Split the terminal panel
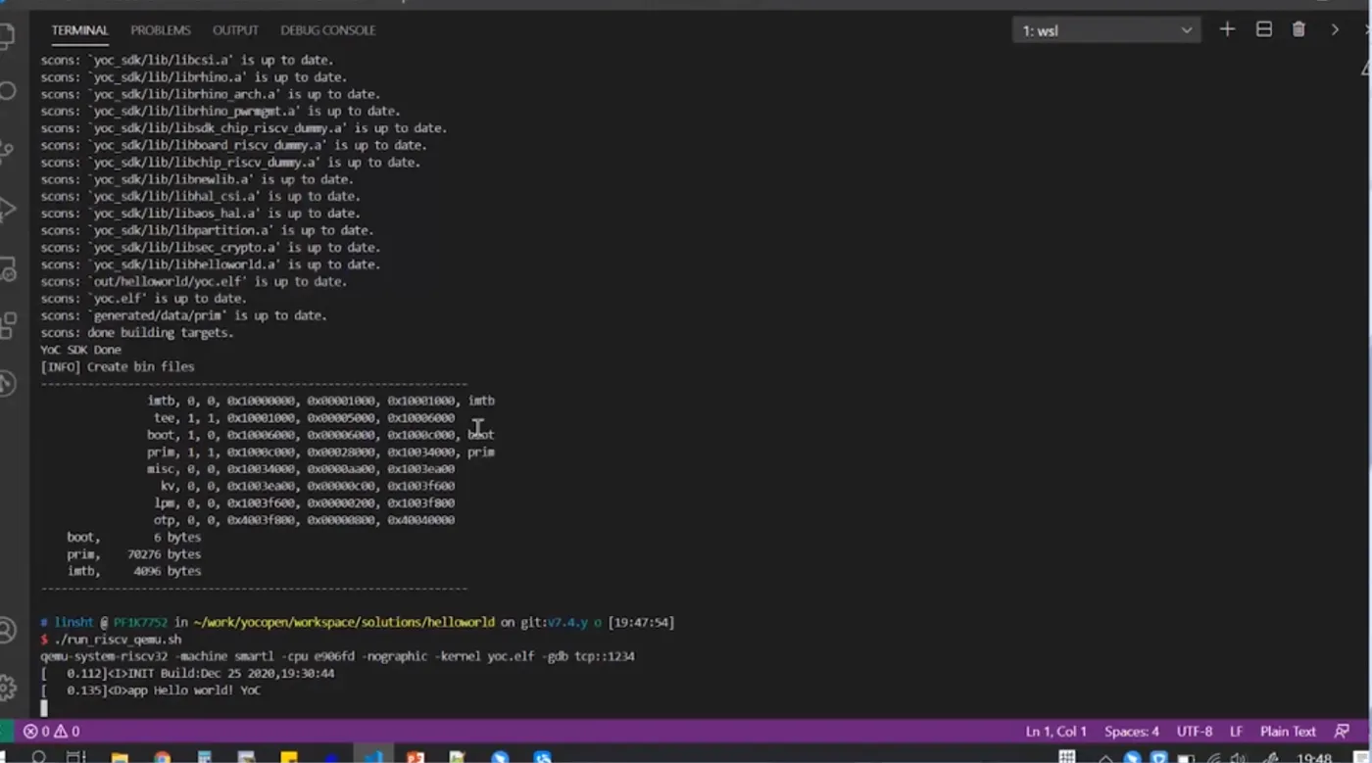This screenshot has height=763, width=1372. coord(1264,29)
